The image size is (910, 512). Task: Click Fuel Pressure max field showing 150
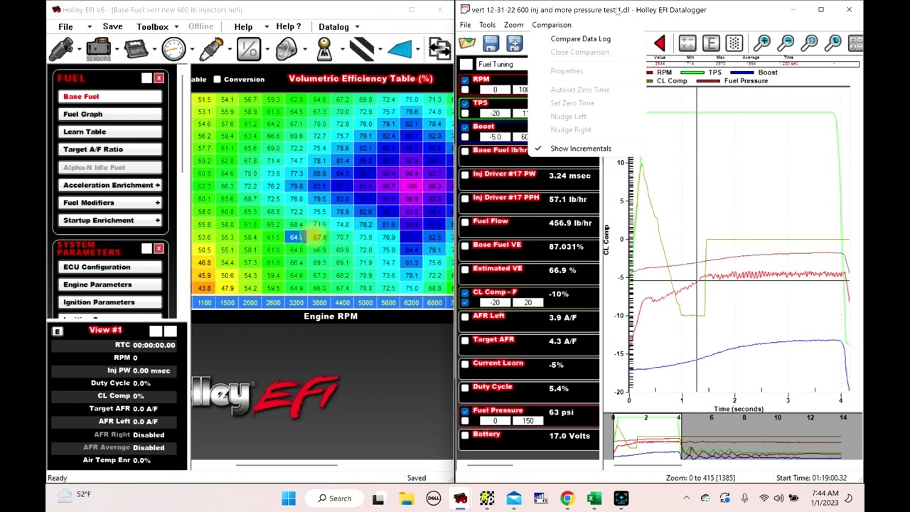528,421
